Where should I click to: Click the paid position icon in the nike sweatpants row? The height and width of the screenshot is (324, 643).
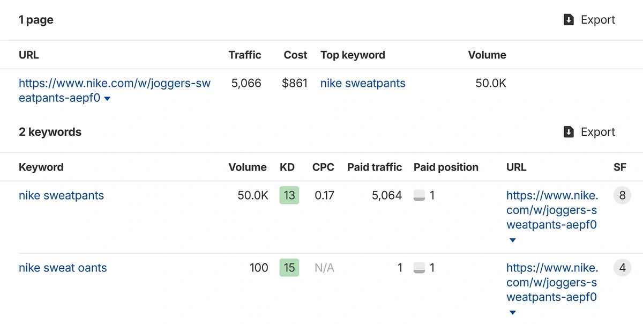(x=419, y=196)
